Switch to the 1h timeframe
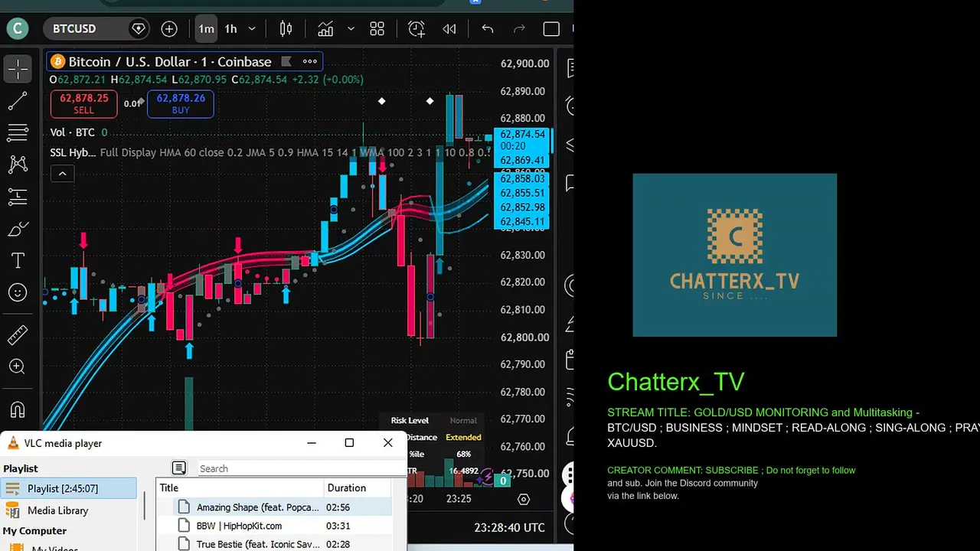The image size is (980, 551). click(230, 29)
